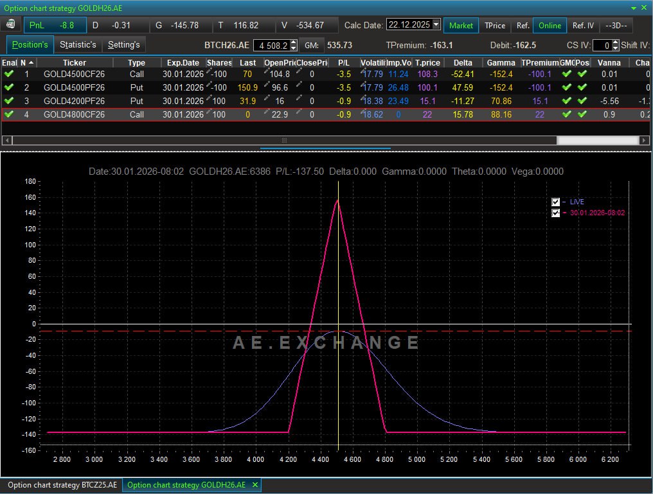The image size is (653, 494).
Task: Click the GM checkmark for GOLD4500CF26
Action: [x=566, y=74]
